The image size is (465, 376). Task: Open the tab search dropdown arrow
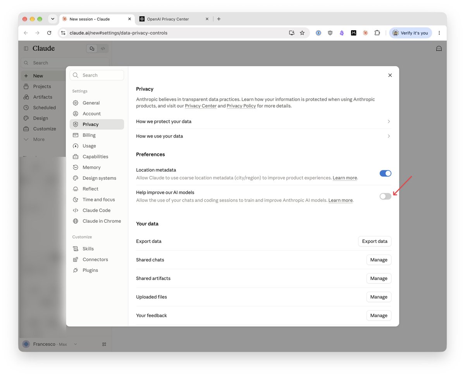point(53,19)
